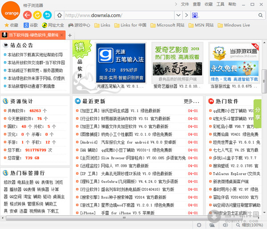Close the 当下软件园 tab
This screenshot has height=229, width=267.
tap(62, 35)
